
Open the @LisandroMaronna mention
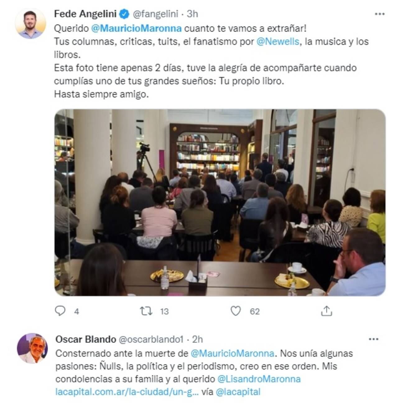(259, 379)
